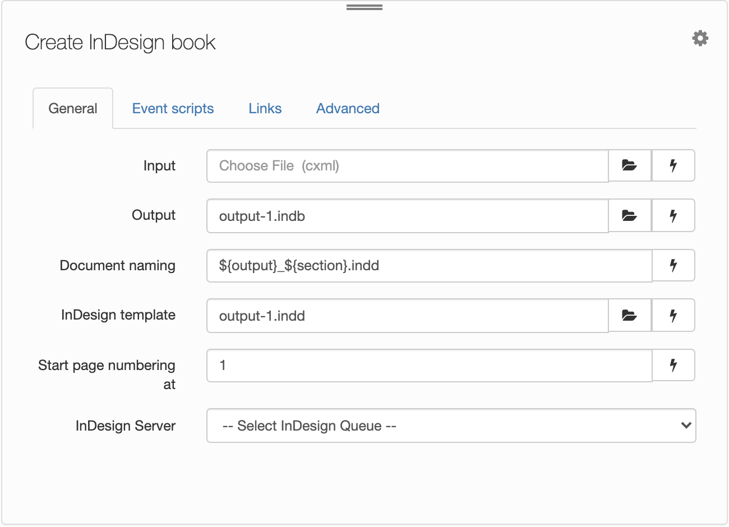Open the Links tab
This screenshot has width=729, height=527.
pyautogui.click(x=265, y=108)
